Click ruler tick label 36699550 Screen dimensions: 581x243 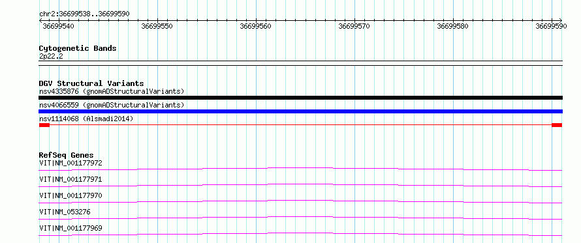point(157,26)
